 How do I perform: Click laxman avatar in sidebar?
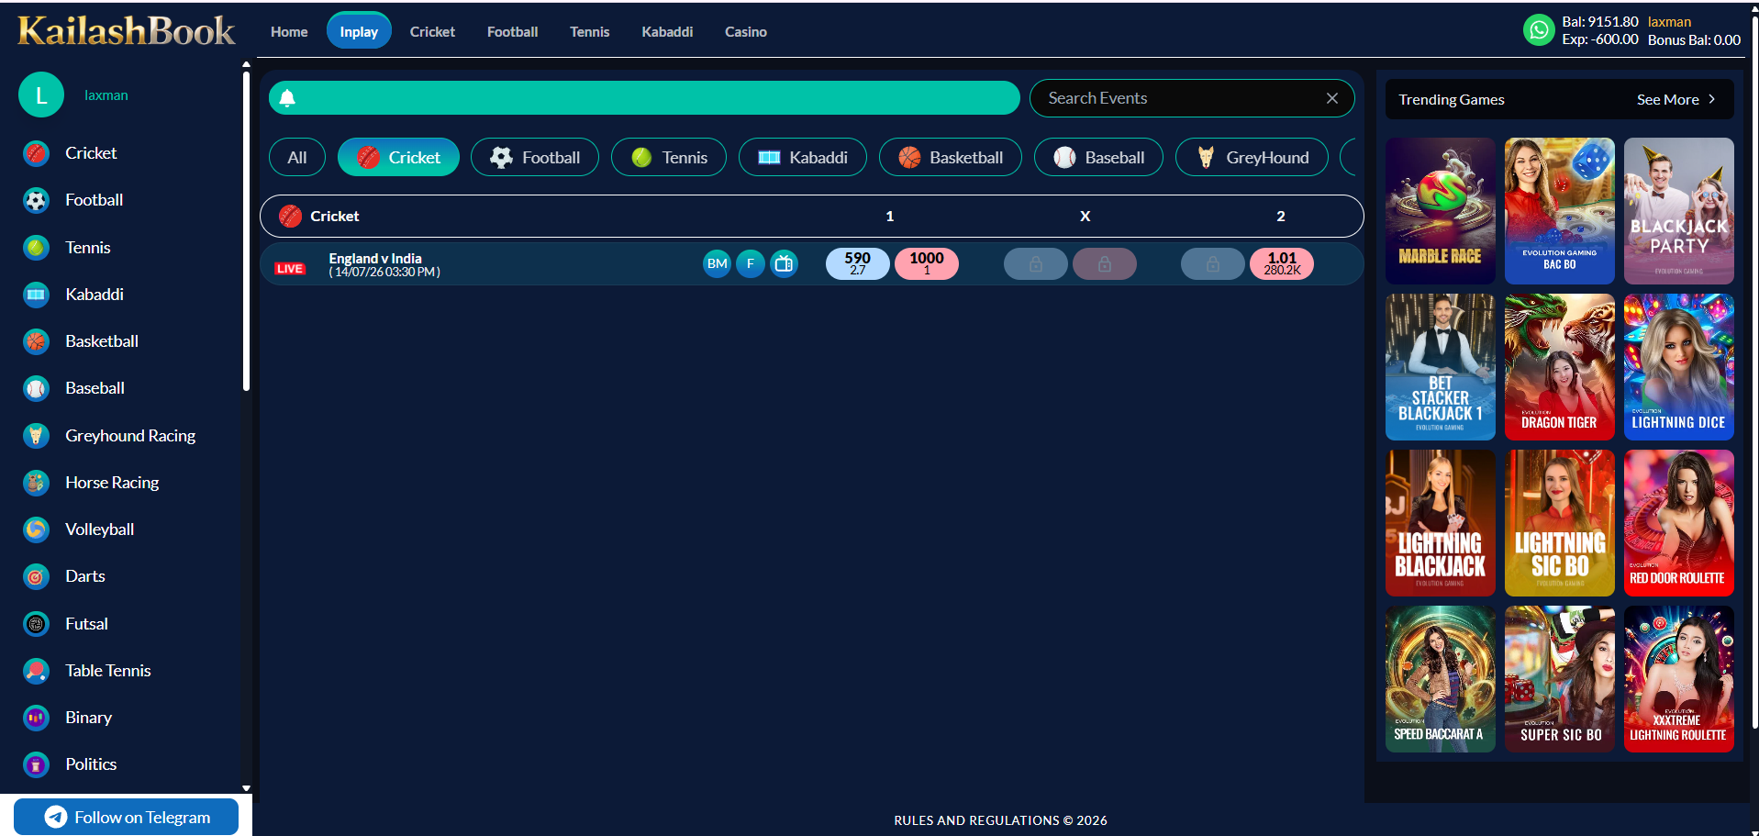click(x=41, y=95)
